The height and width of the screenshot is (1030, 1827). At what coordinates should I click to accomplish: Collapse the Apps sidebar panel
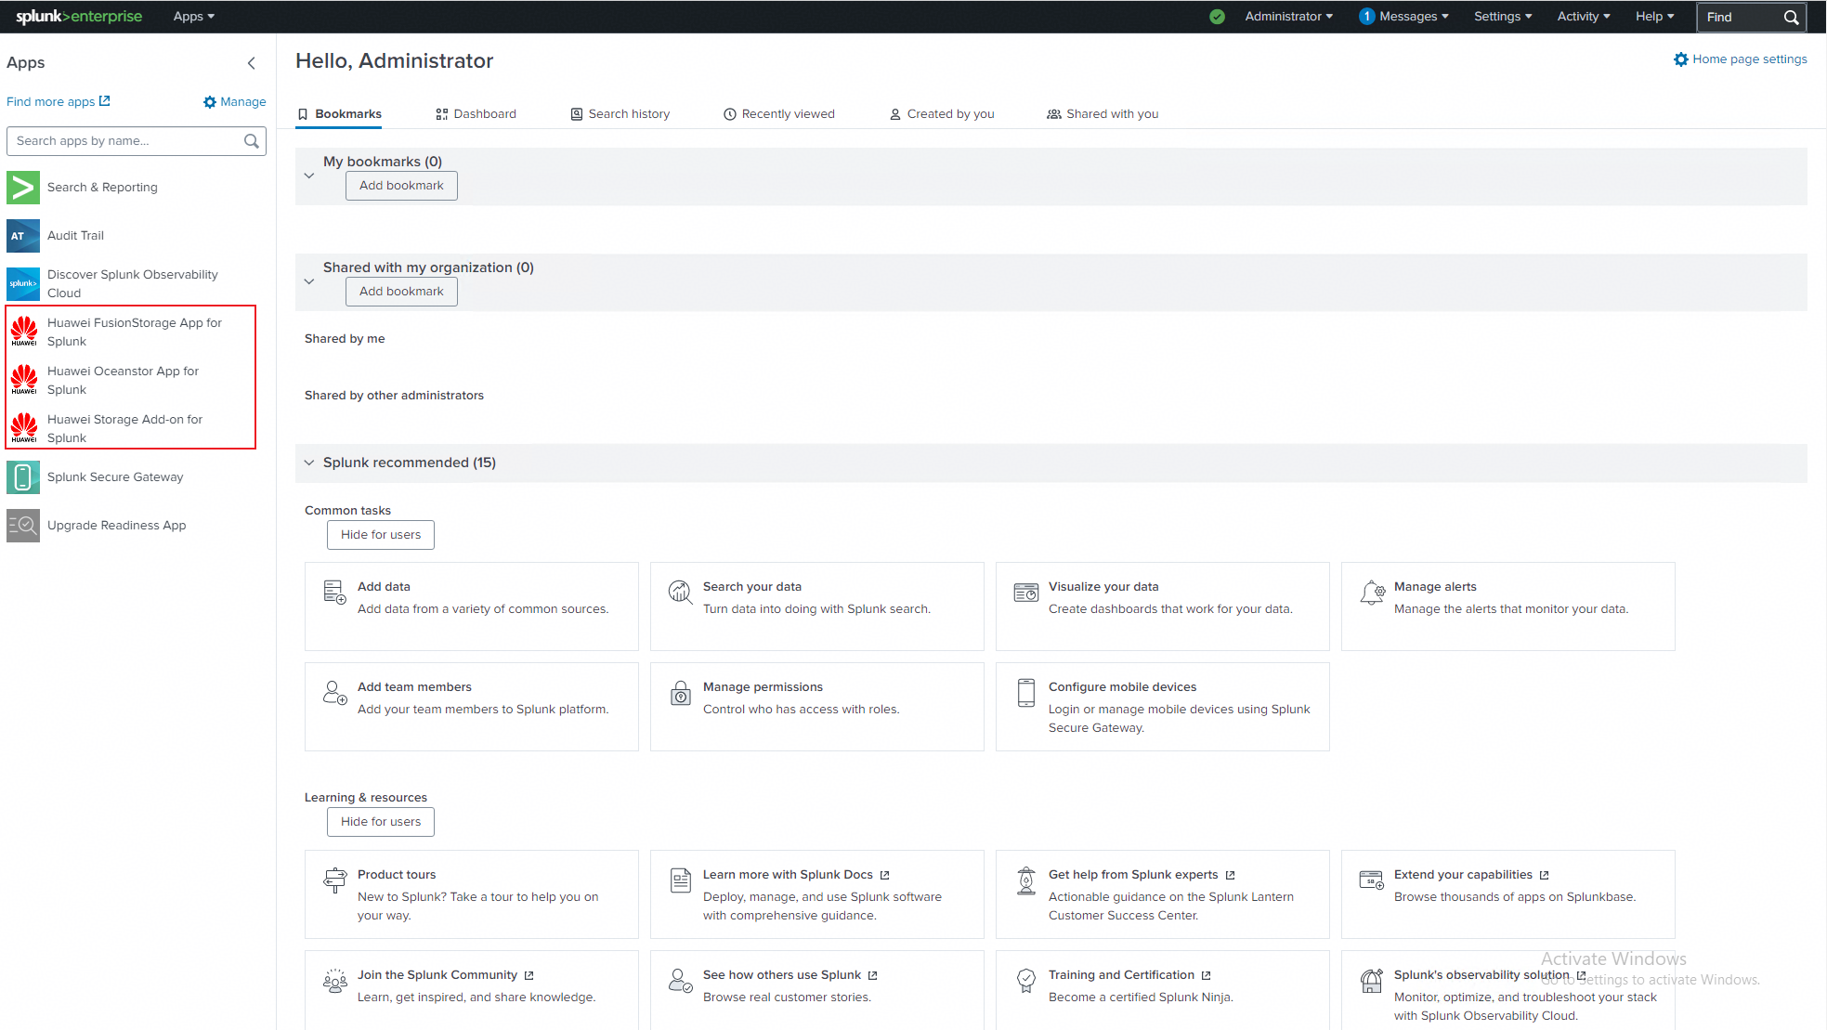(251, 63)
